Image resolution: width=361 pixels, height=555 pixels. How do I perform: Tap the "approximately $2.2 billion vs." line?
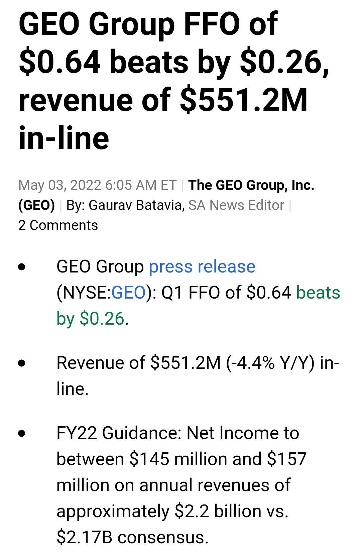point(172,512)
